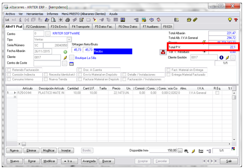
Task: Click the calendar icon beside Centro de Coste
Action: (72, 64)
